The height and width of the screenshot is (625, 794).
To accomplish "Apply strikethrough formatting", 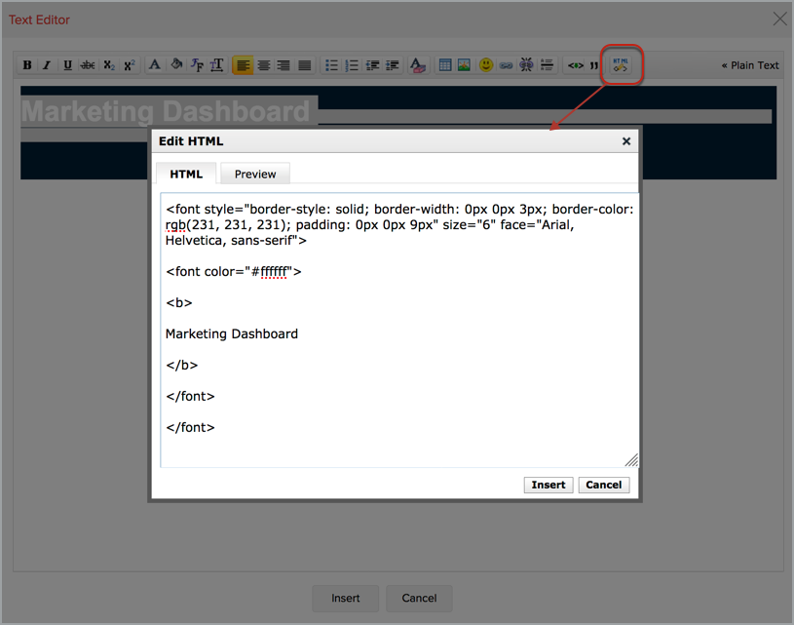I will coord(88,65).
